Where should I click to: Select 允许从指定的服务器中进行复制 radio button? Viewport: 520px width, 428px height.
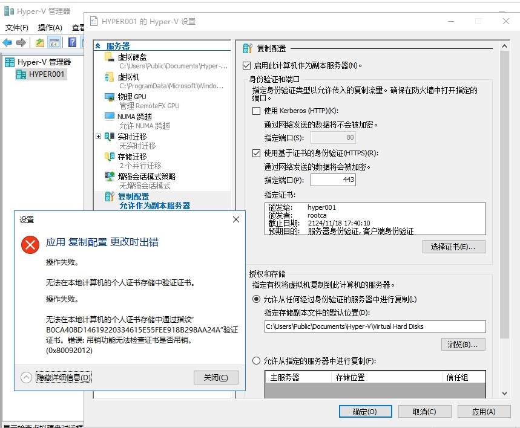pos(256,361)
